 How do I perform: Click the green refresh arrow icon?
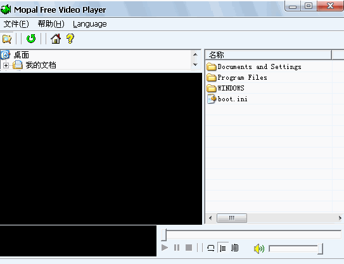(x=31, y=39)
